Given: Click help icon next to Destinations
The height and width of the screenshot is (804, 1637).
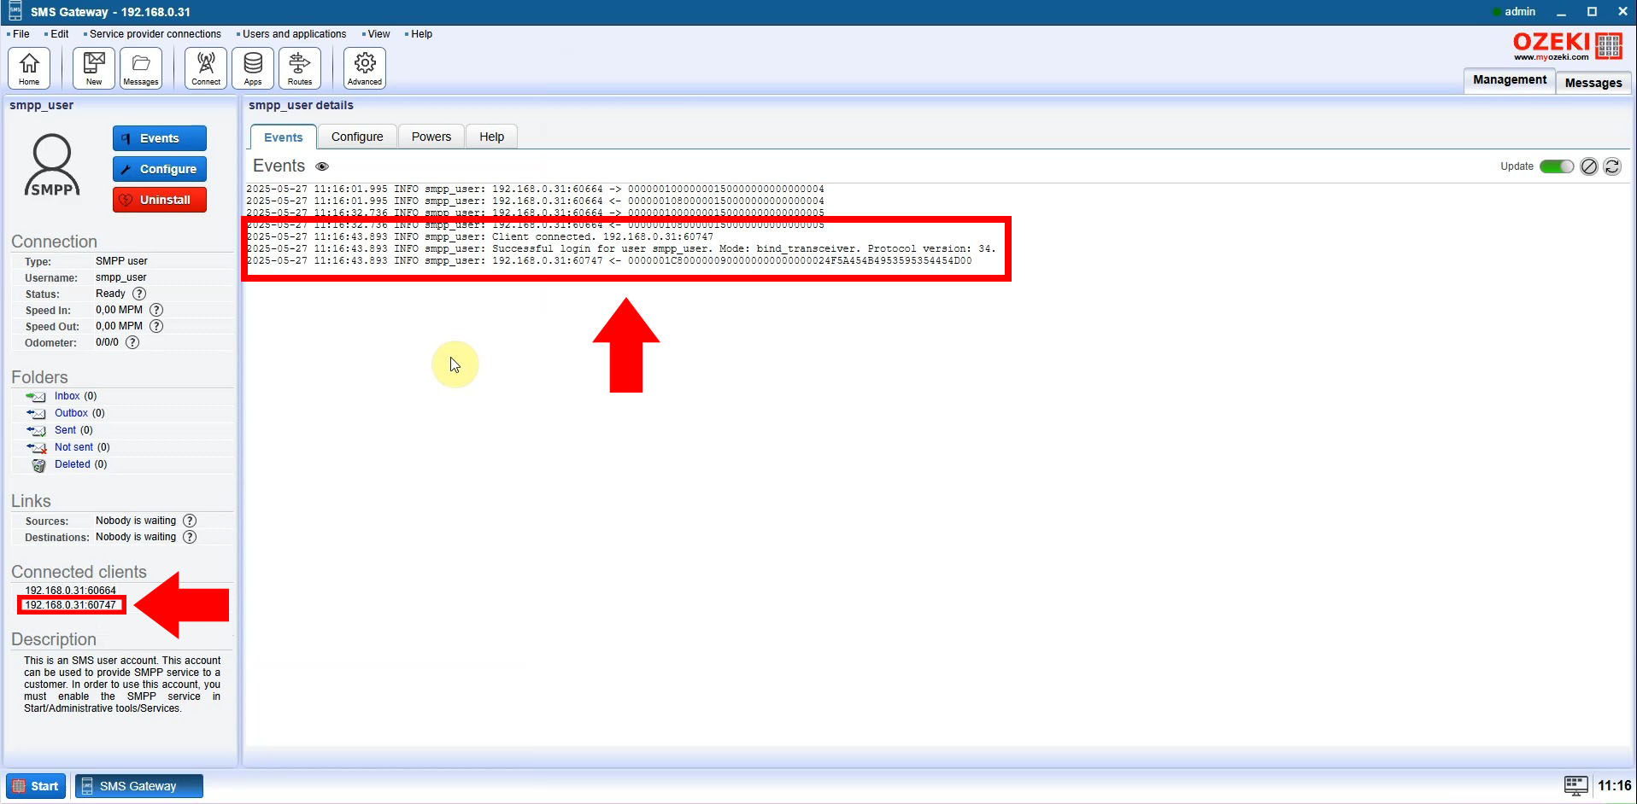Looking at the screenshot, I should click(190, 537).
